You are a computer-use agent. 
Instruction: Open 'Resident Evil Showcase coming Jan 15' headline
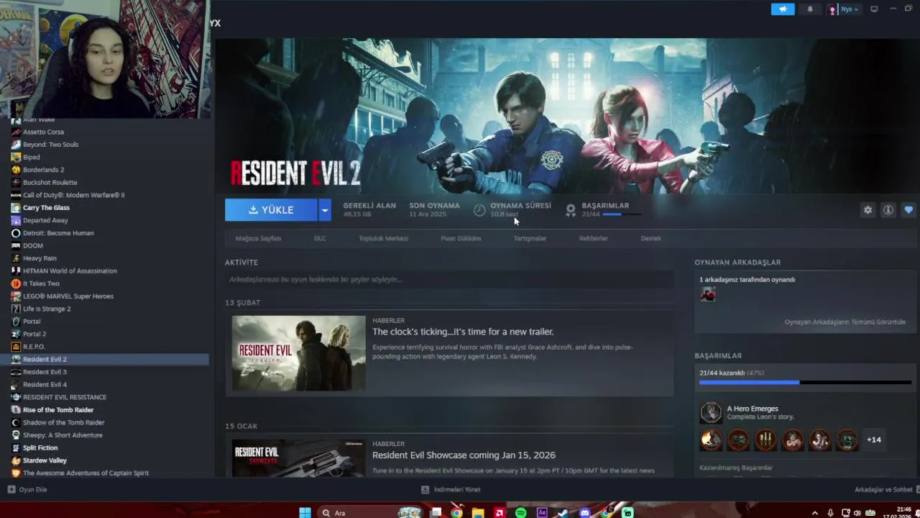tap(464, 455)
